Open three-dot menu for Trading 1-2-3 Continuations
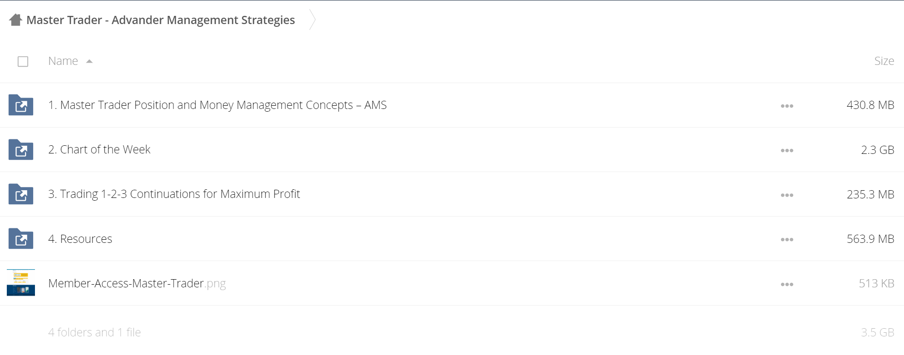 (x=787, y=195)
